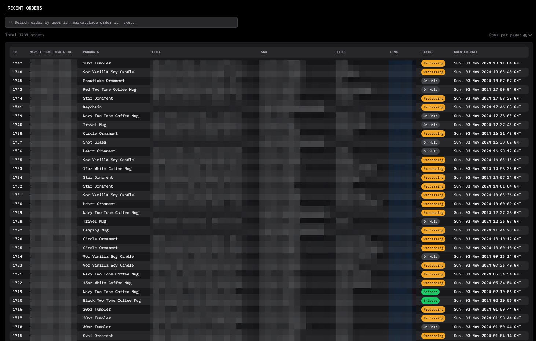The height and width of the screenshot is (341, 536).
Task: Click the Created Date column header
Action: [466, 52]
